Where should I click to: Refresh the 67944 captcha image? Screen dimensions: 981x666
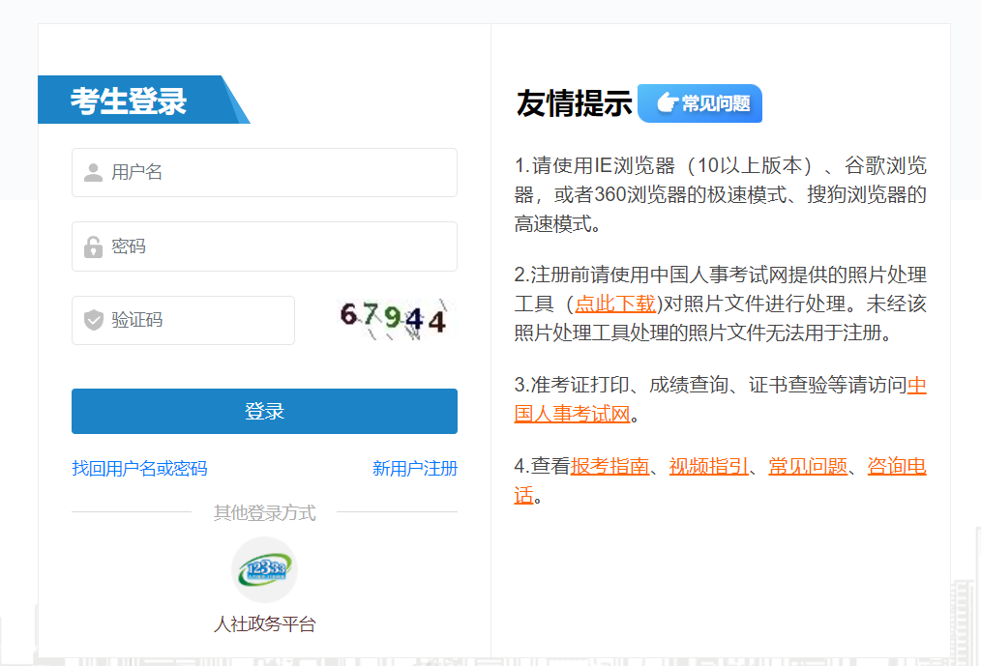click(393, 319)
